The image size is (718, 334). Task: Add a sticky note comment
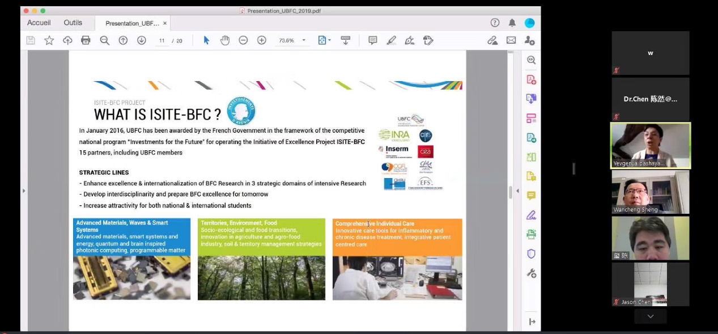[x=372, y=40]
